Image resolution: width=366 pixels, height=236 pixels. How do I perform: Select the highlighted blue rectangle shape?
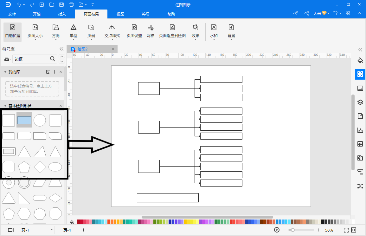pos(24,120)
